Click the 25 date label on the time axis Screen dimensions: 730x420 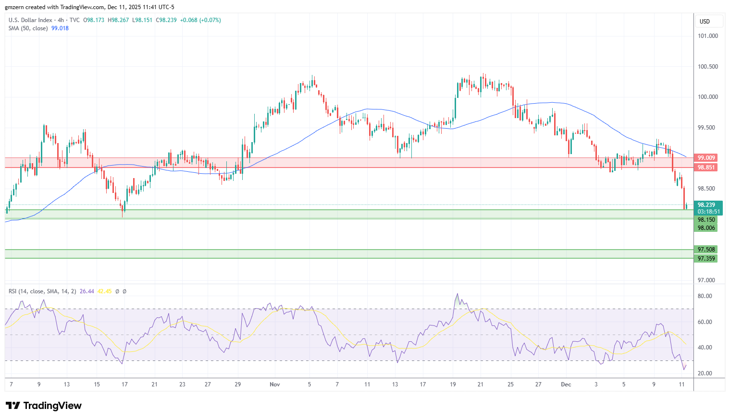click(x=510, y=384)
